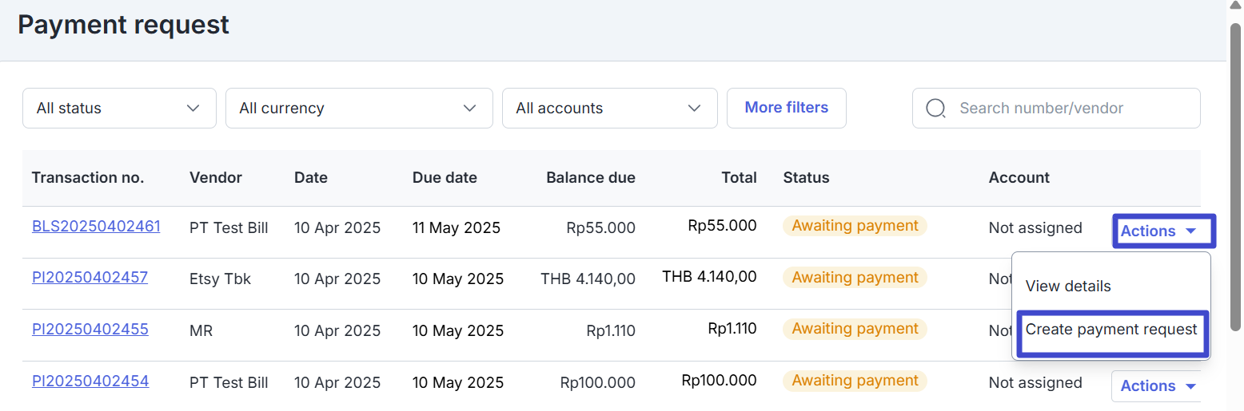Open the All status dropdown
This screenshot has height=411, width=1244.
click(x=119, y=108)
